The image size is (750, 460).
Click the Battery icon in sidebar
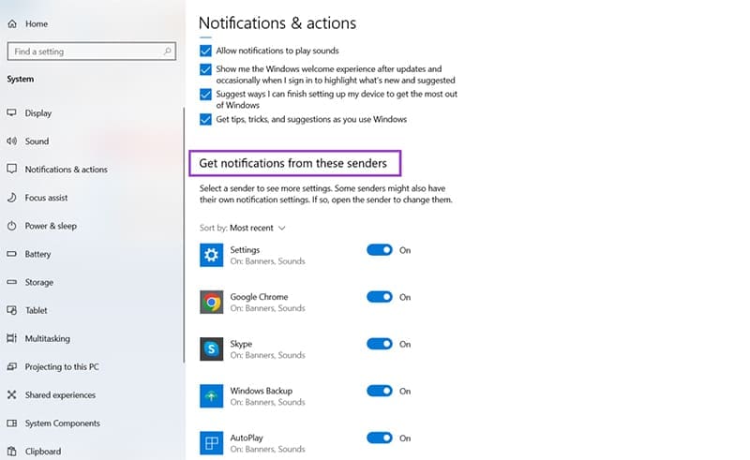coord(12,254)
